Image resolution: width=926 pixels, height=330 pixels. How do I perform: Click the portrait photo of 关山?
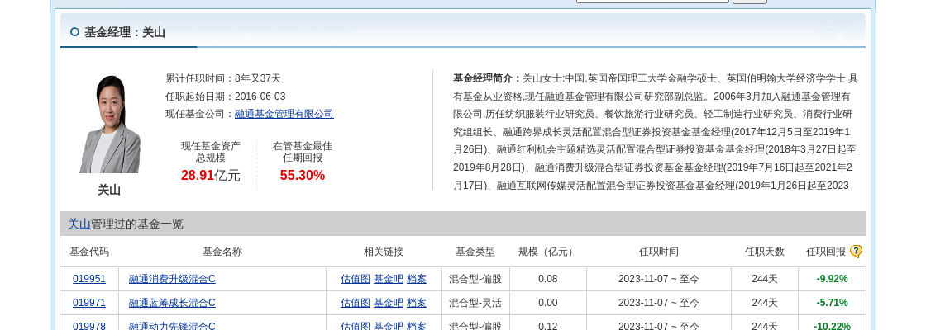click(x=109, y=124)
